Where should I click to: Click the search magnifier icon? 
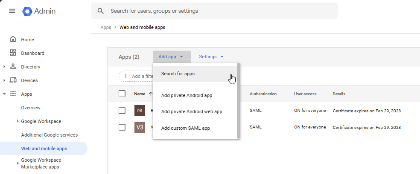click(100, 11)
